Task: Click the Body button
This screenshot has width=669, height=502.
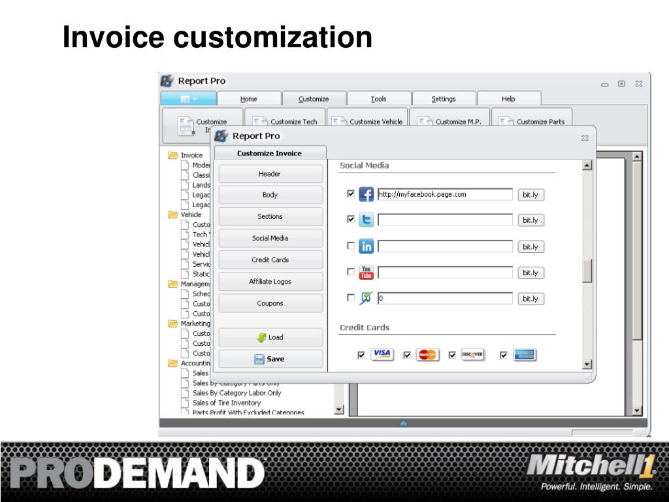Action: click(x=270, y=195)
